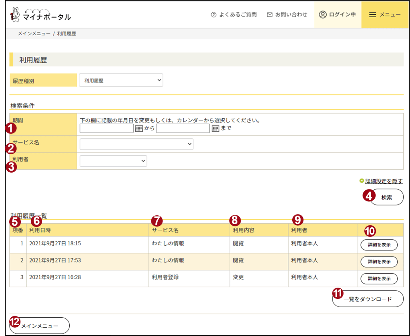Screen dimensions: 410x336
Task: Click 一覧をダウンロード to download the list
Action: [368, 298]
